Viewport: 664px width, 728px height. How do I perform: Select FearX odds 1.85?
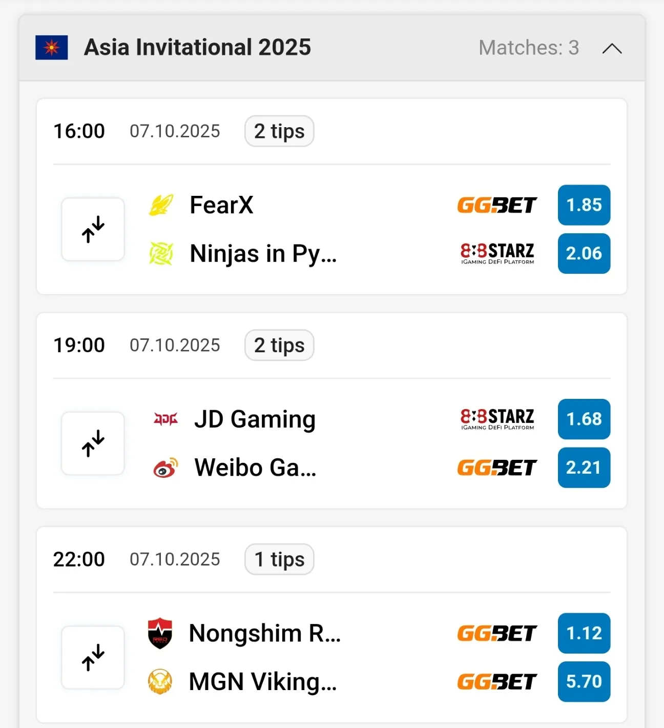pos(584,205)
